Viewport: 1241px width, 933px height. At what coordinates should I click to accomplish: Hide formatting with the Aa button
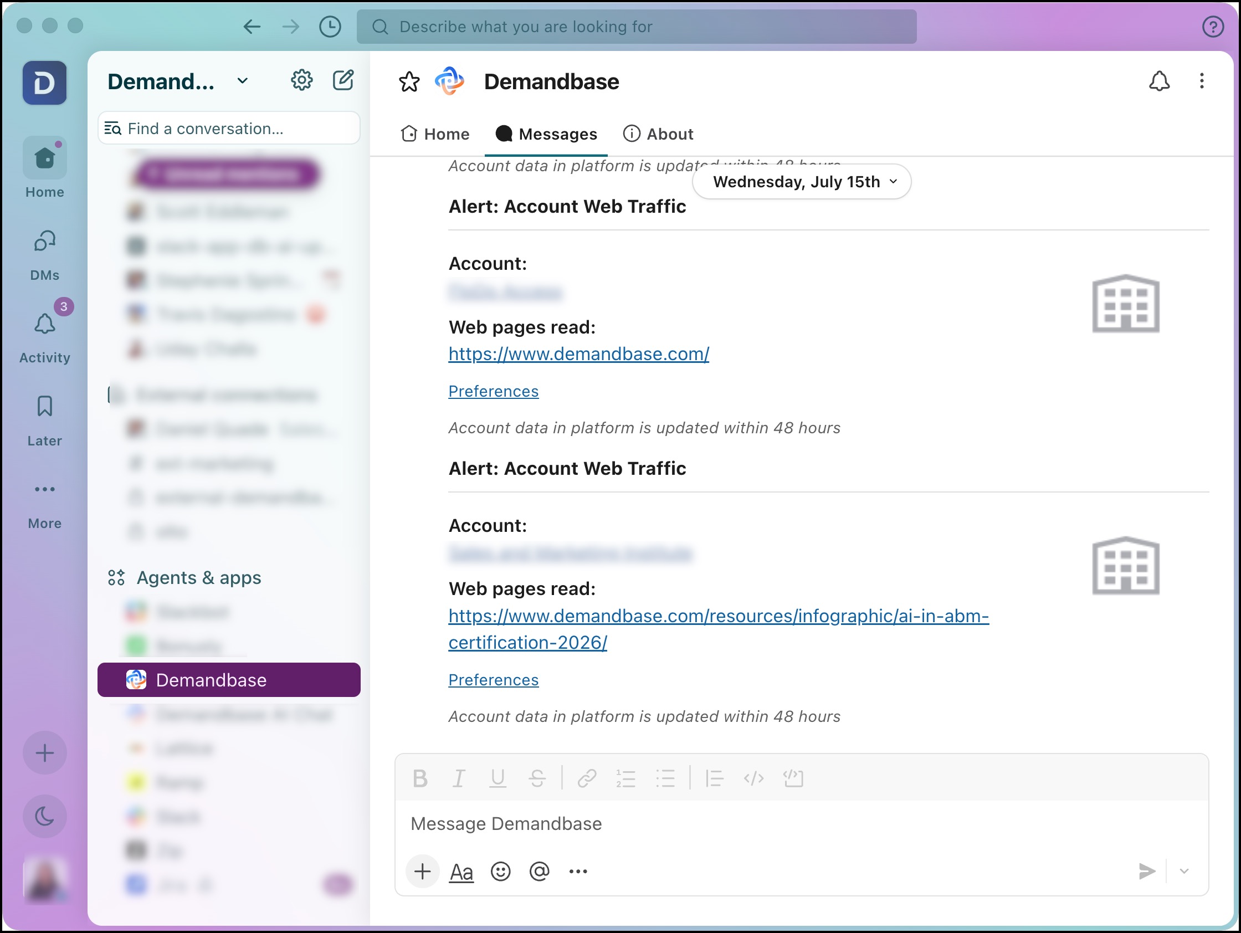(461, 872)
